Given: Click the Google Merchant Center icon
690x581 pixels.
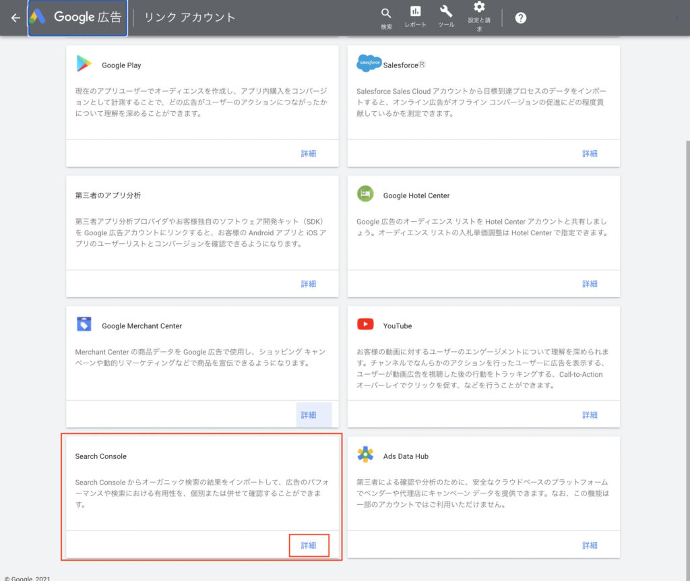Looking at the screenshot, I should (84, 325).
